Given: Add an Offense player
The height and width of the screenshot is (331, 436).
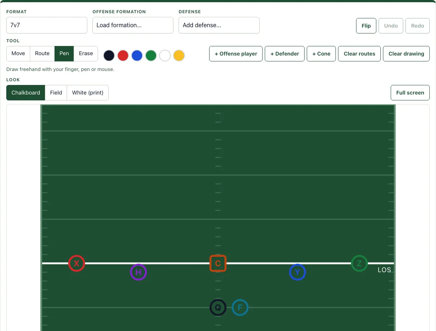Looking at the screenshot, I should pyautogui.click(x=236, y=54).
